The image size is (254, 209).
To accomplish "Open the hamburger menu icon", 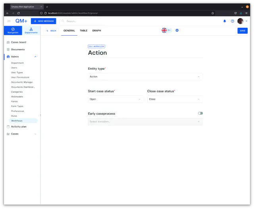I will tap(9, 21).
